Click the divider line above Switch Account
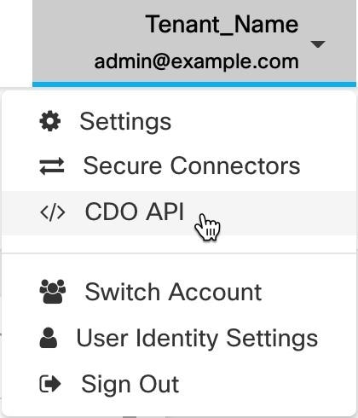 tap(179, 253)
